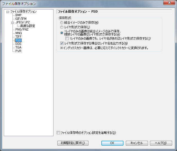This screenshot has height=151, width=177.
Task: Collapse the ファイル保存オプション root tree node
Action: click(7, 12)
